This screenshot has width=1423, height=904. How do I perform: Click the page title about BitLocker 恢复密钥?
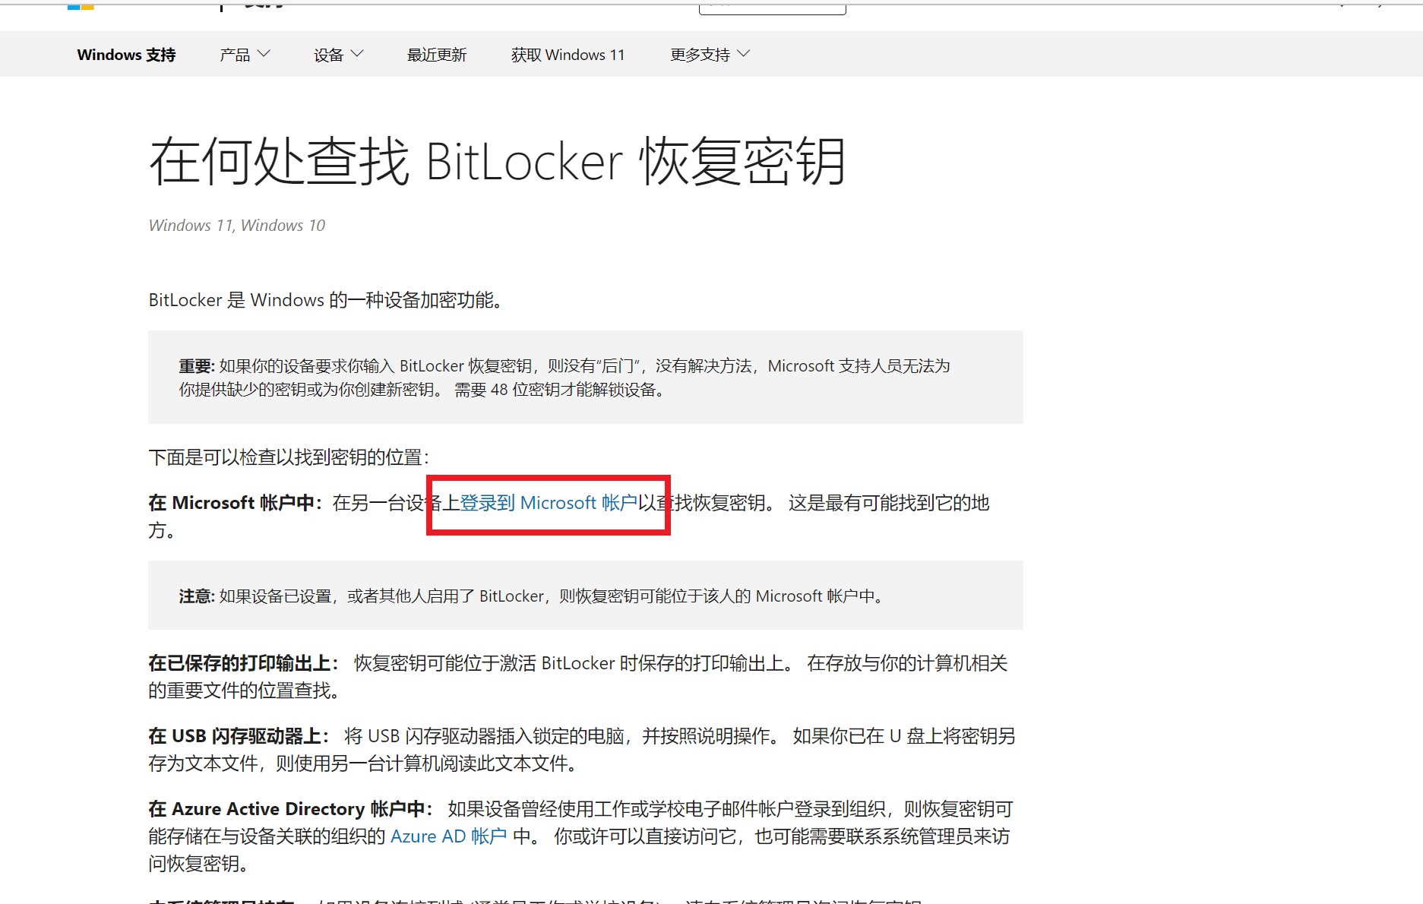[497, 162]
